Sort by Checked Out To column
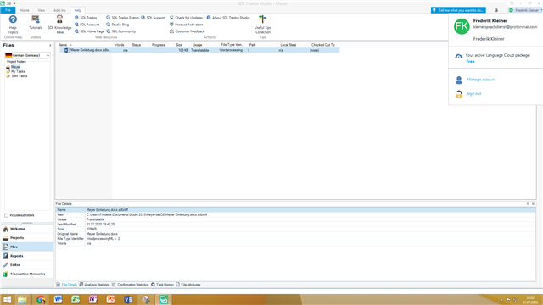This screenshot has width=543, height=305. 324,45
